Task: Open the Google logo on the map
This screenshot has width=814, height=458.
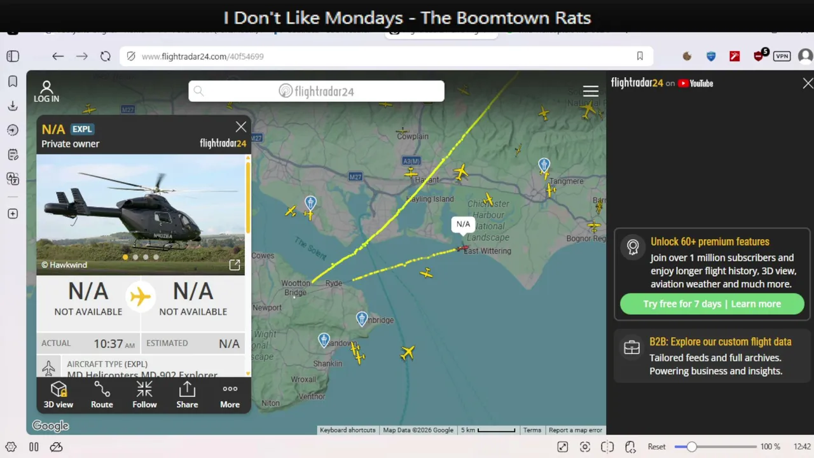Action: click(x=50, y=426)
